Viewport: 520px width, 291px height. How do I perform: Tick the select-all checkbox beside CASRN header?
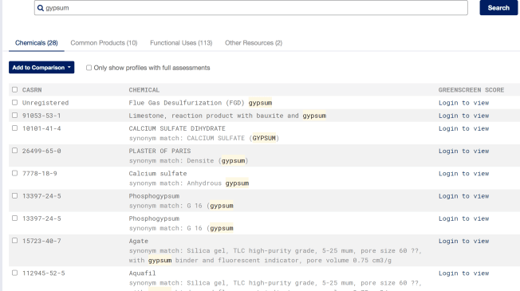click(14, 89)
